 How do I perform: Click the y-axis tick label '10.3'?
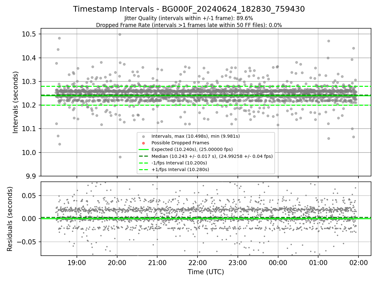coord(29,81)
